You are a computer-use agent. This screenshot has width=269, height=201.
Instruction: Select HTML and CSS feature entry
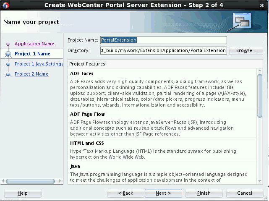tap(162, 149)
